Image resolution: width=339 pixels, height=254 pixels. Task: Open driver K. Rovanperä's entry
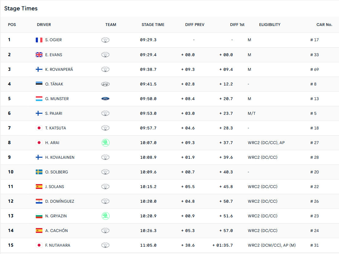click(59, 69)
